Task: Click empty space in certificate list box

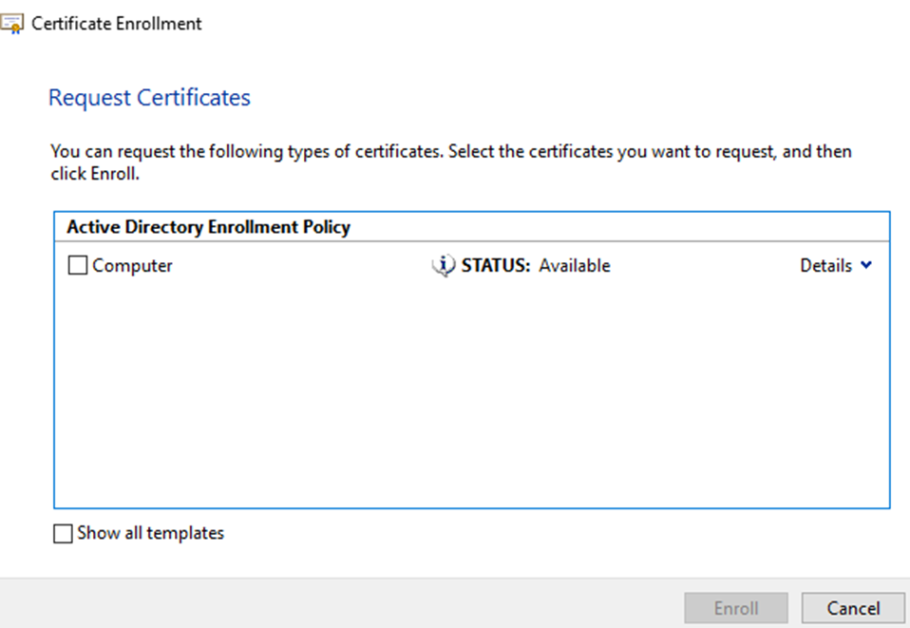Action: (471, 399)
